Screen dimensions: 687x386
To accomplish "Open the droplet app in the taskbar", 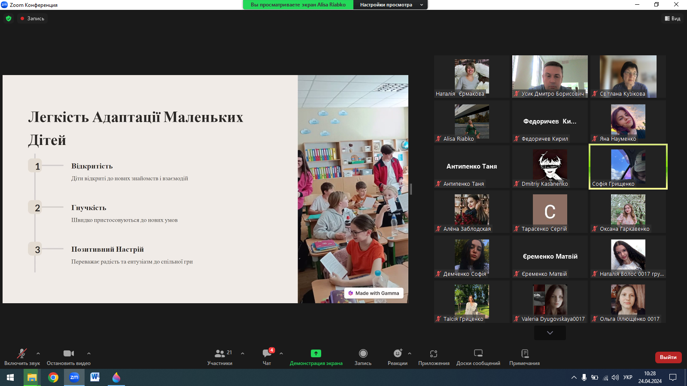I will pos(116,377).
